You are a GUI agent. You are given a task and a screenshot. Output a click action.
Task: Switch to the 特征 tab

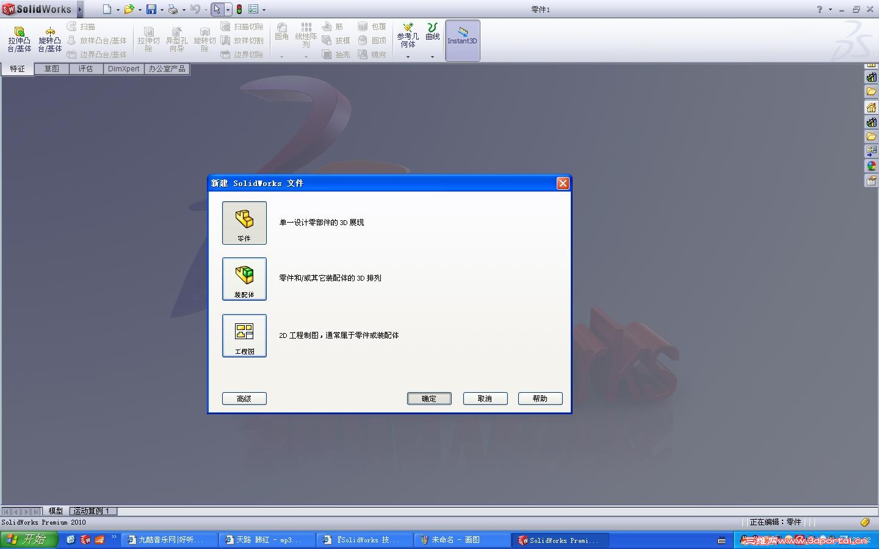pos(18,69)
